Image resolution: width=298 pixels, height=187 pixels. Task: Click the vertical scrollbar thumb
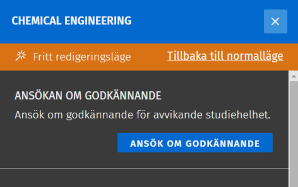point(294,131)
